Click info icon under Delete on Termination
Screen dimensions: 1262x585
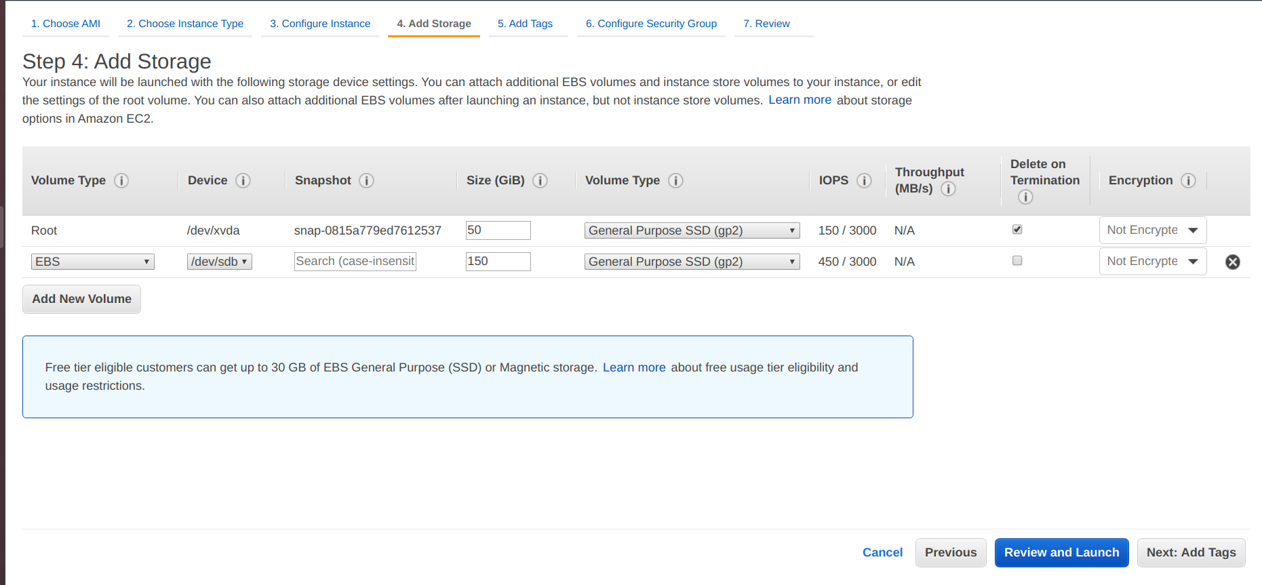coord(1025,197)
